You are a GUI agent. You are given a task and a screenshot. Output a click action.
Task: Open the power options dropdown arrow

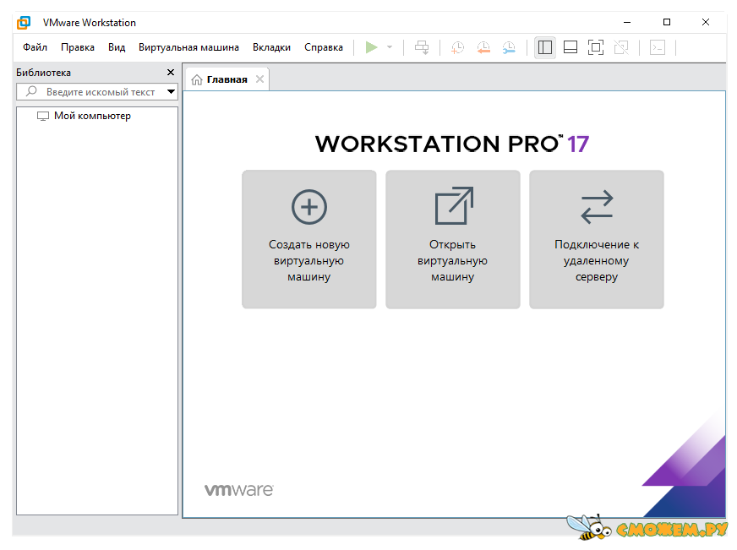390,47
